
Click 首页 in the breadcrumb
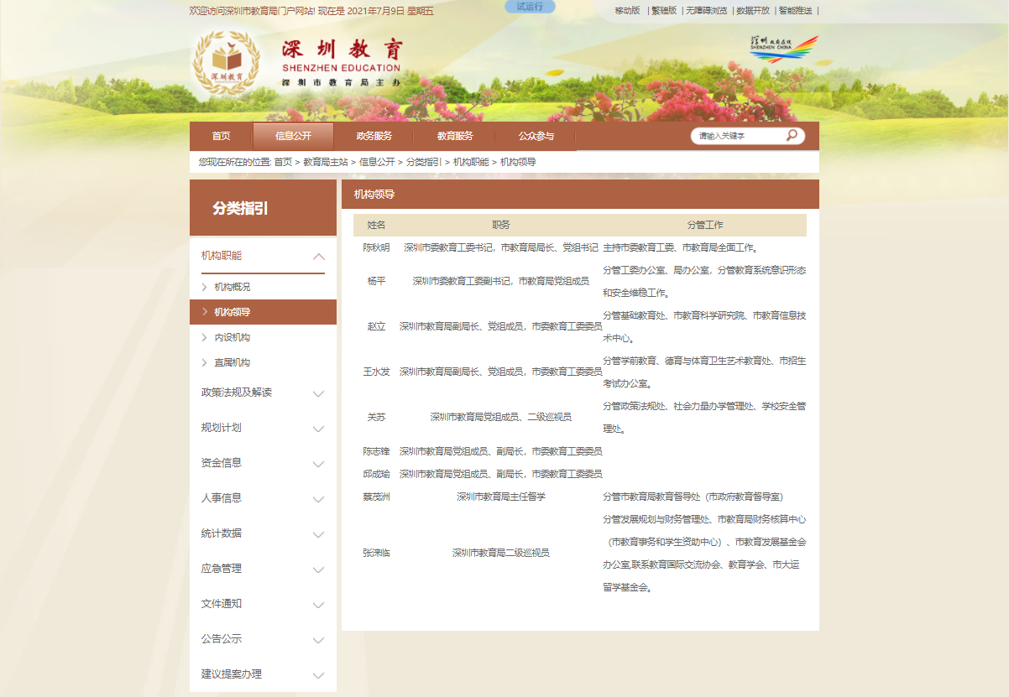click(x=283, y=162)
